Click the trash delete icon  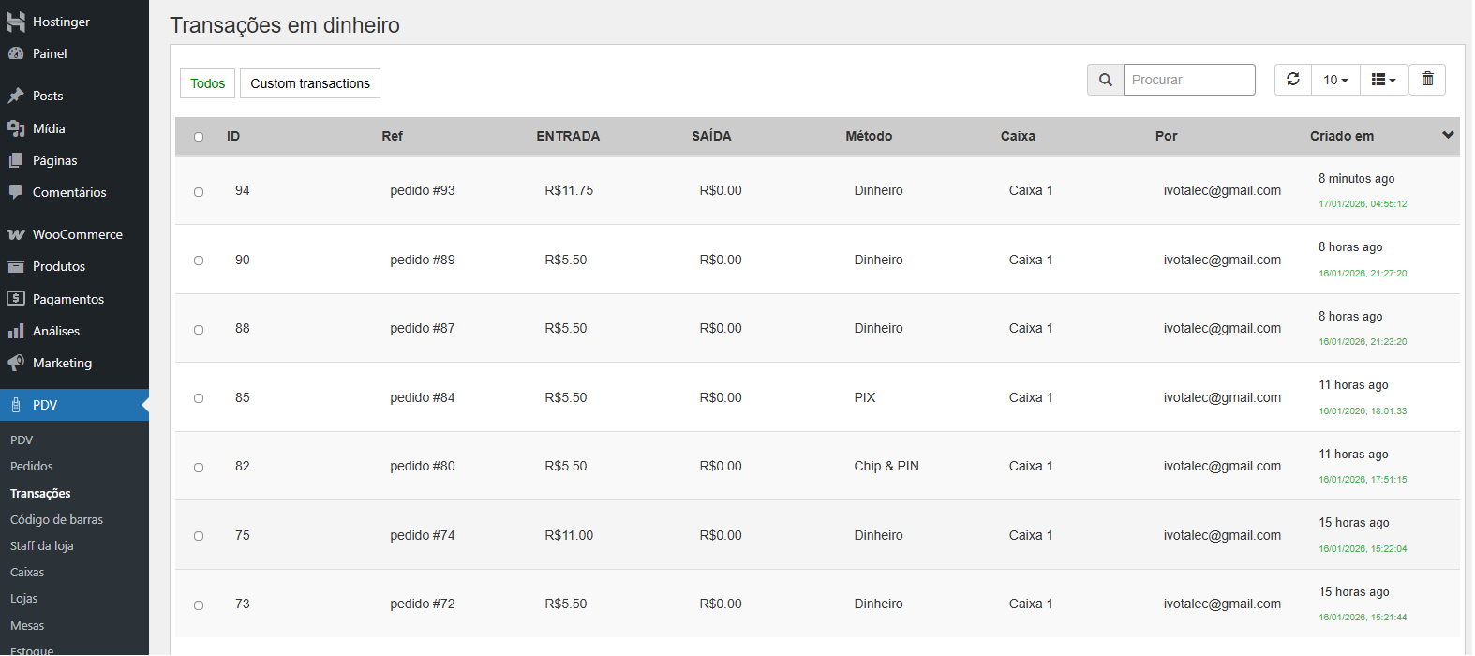(x=1427, y=80)
